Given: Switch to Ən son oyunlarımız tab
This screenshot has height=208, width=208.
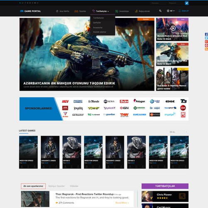Looking at the screenshot, I should point(33,186).
